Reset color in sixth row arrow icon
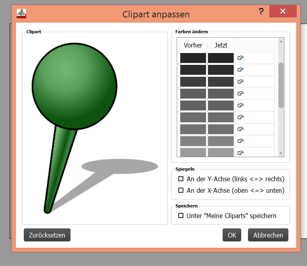The height and width of the screenshot is (266, 307). tap(240, 117)
